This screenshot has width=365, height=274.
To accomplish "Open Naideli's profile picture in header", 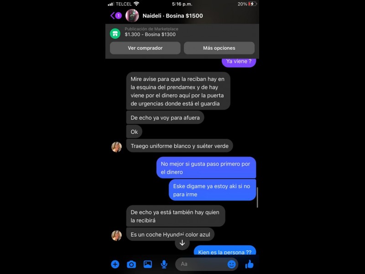I will 132,16.
